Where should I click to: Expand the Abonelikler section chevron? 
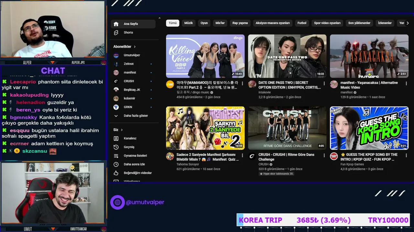[x=135, y=47]
